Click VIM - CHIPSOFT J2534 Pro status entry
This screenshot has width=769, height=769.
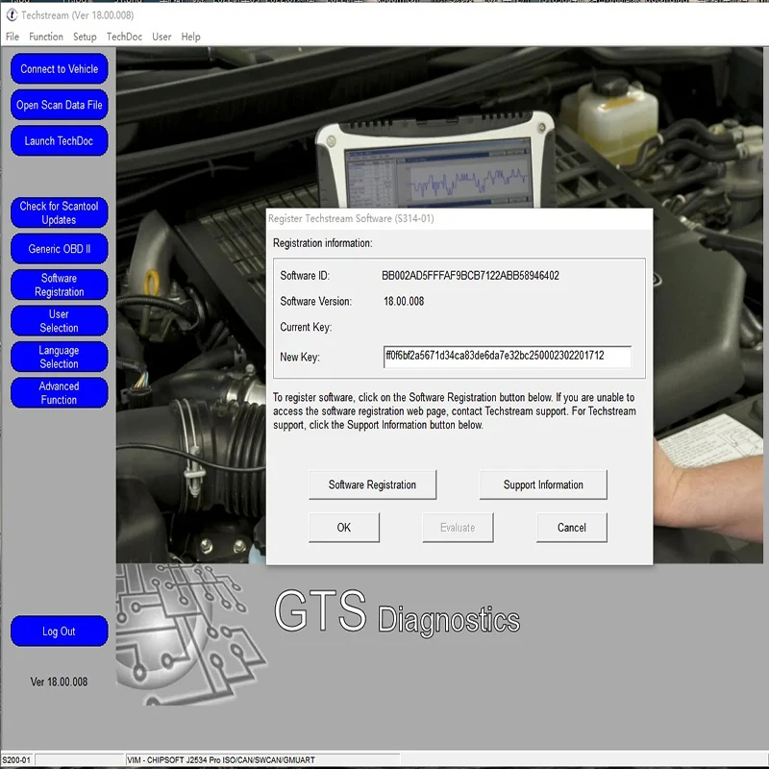point(221,759)
